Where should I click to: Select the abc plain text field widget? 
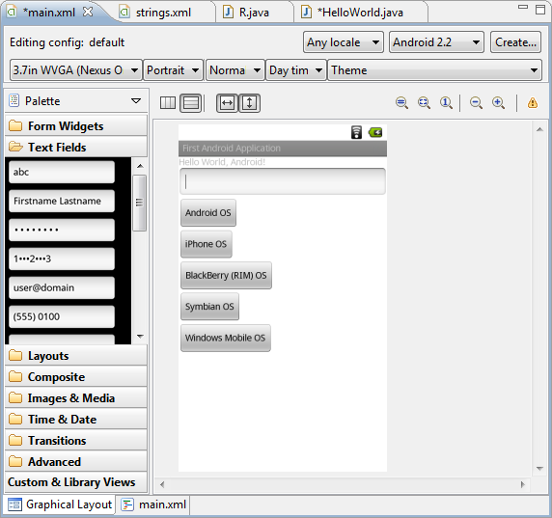(x=62, y=172)
